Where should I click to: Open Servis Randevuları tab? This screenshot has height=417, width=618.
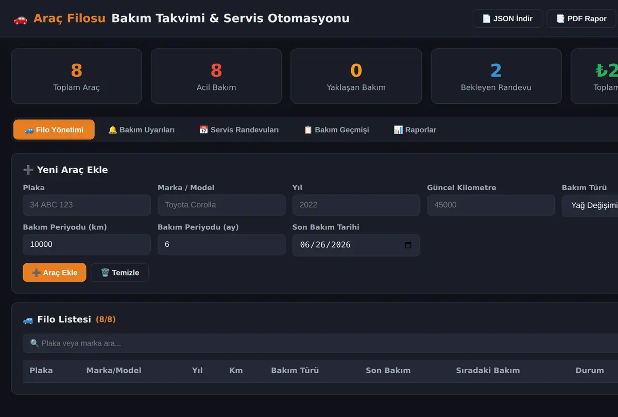click(x=239, y=130)
